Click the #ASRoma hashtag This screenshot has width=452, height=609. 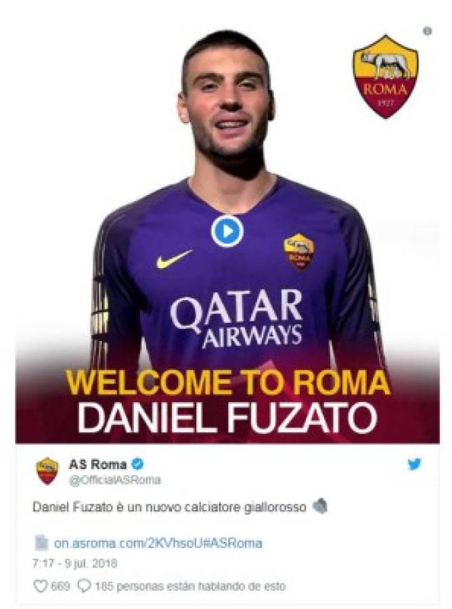click(x=233, y=543)
